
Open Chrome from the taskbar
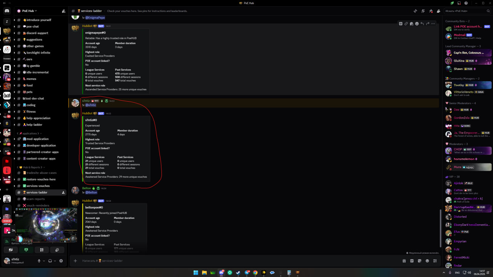pyautogui.click(x=255, y=272)
